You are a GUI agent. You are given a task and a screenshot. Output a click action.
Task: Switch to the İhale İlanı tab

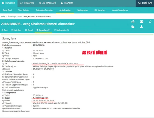tap(16, 30)
